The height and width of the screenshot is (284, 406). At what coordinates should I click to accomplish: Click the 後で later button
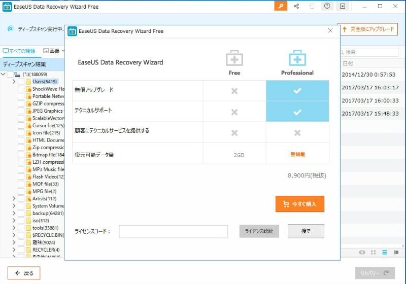coord(306,231)
